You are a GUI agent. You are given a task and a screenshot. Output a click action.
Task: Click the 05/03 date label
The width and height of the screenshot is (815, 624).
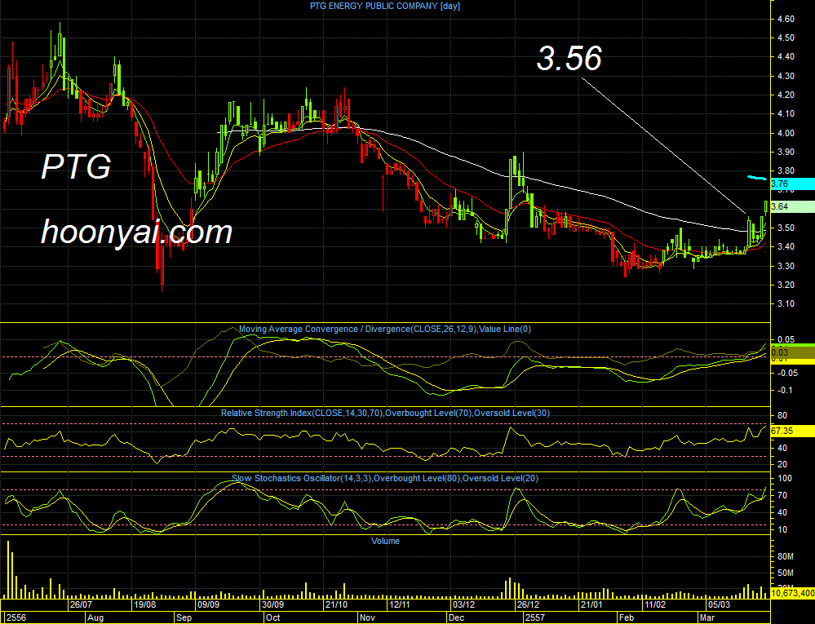pyautogui.click(x=719, y=604)
